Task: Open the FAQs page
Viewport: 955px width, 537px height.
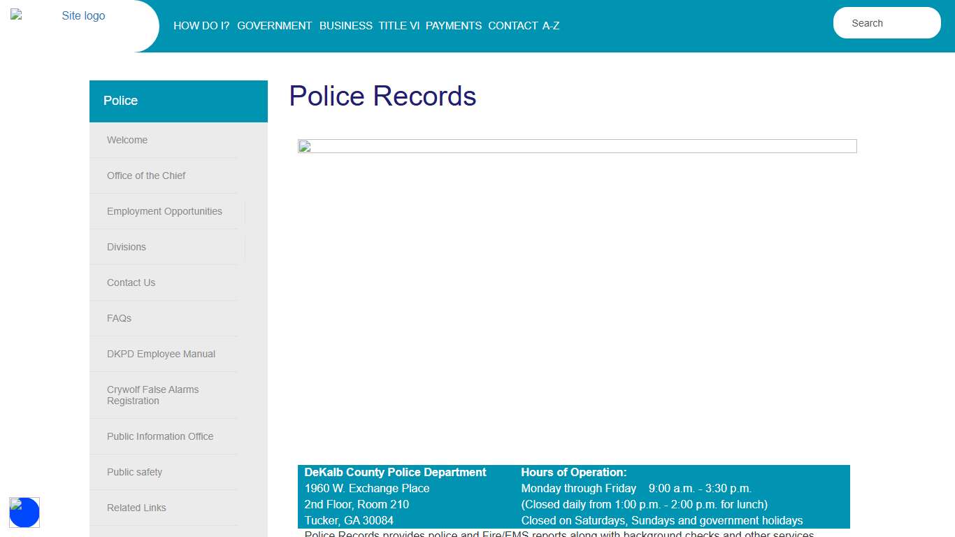Action: tap(119, 318)
